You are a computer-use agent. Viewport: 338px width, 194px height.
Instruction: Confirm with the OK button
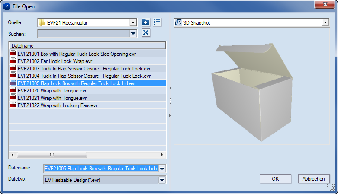click(275, 179)
